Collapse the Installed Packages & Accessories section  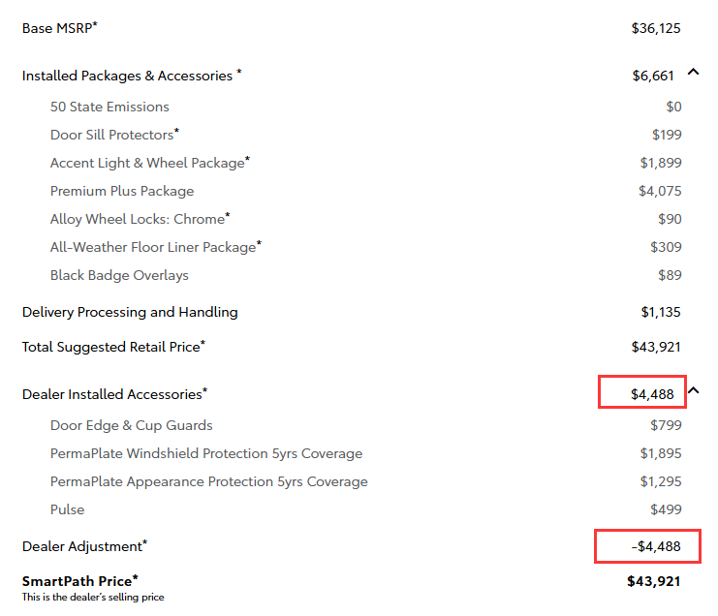693,73
